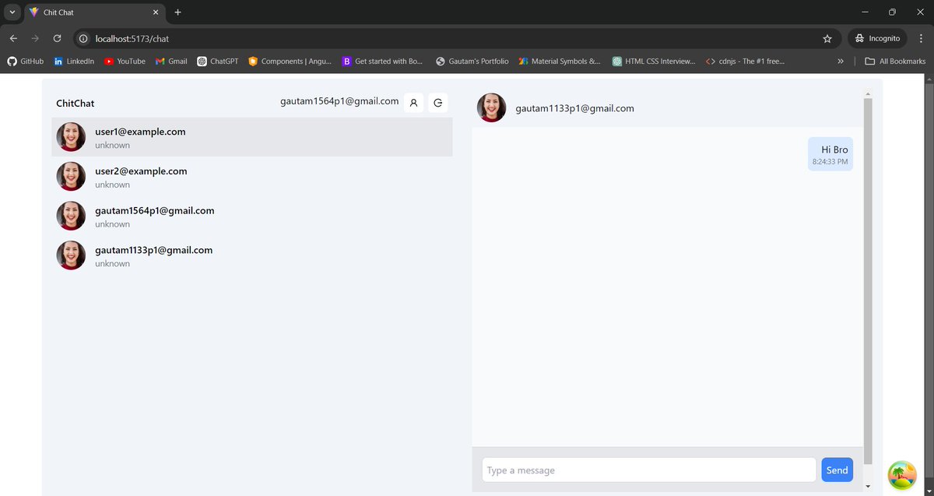Bookmark this page with the star icon
934x496 pixels.
827,37
